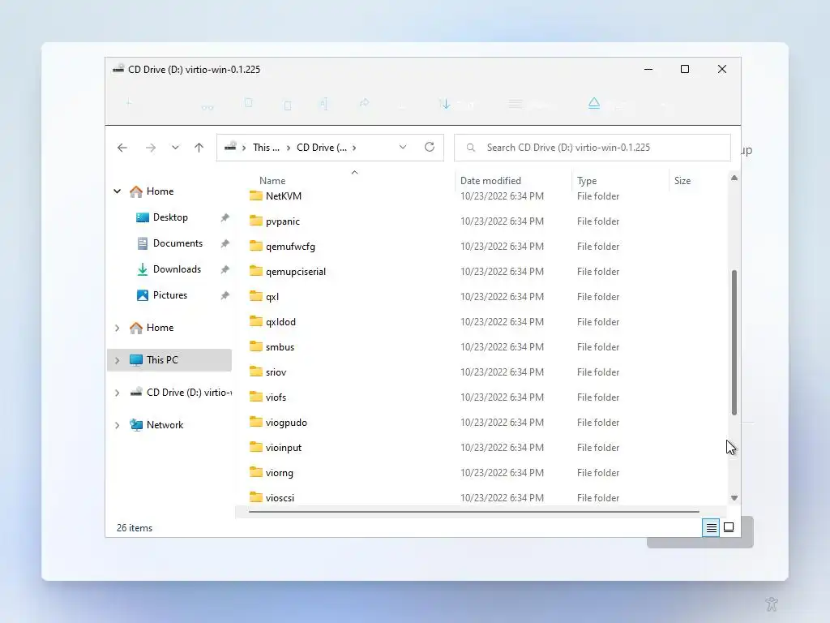The width and height of the screenshot is (830, 623).
Task: Go forward with the right arrow button
Action: point(150,148)
